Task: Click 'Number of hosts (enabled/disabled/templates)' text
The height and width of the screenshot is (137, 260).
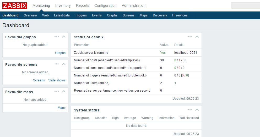Action: (107, 60)
